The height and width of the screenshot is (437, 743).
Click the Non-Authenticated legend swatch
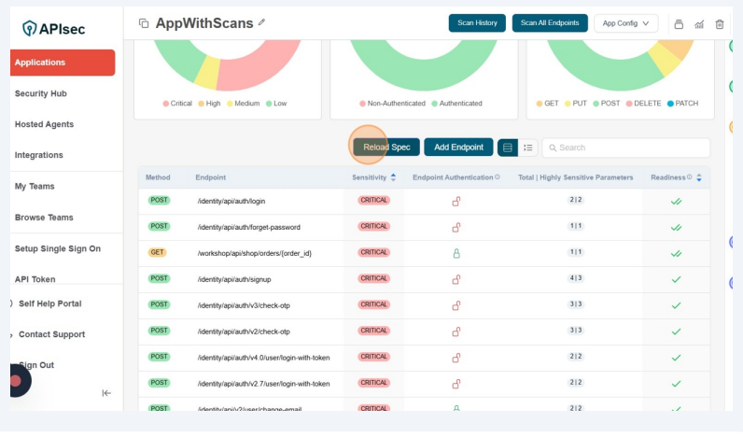(x=362, y=104)
